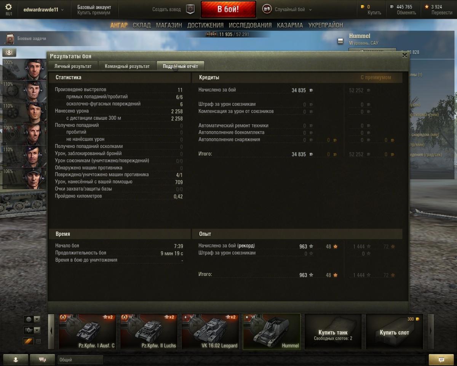This screenshot has height=366, width=457.
Task: Click the Hummel class icon near its name
Action: point(340,41)
